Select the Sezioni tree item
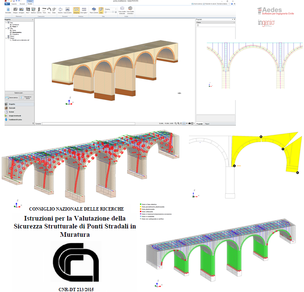 pos(12,36)
